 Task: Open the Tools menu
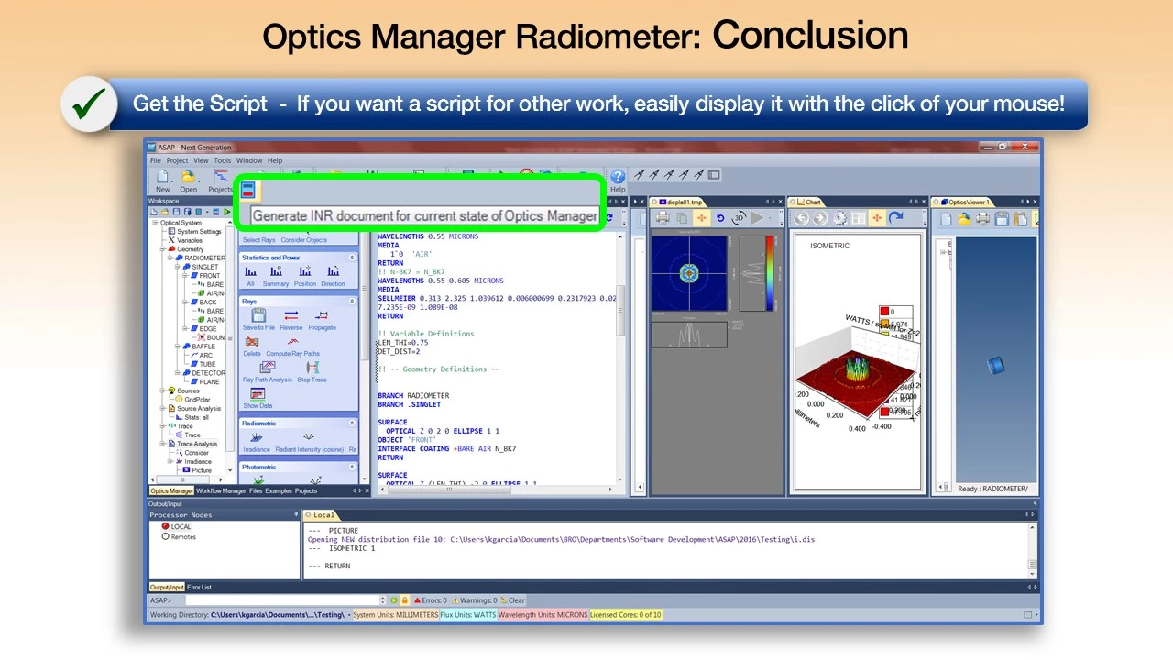[223, 160]
